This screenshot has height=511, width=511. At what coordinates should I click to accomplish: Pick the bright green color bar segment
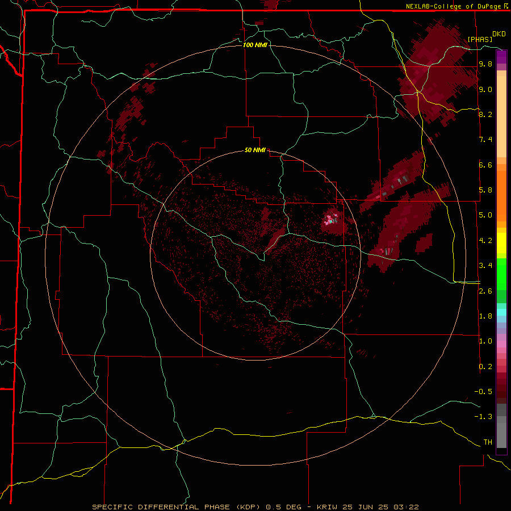501,274
